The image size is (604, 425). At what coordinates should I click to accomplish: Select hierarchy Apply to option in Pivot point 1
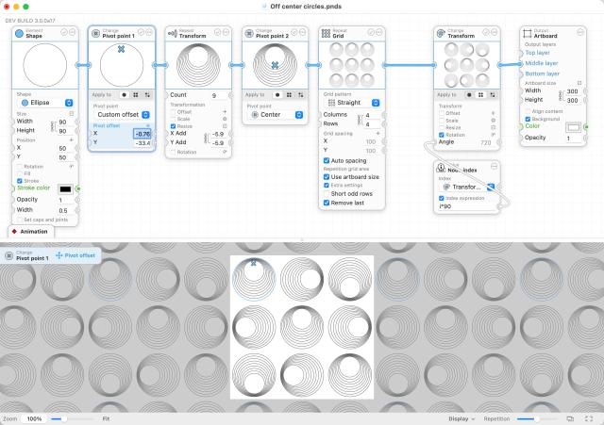tap(147, 94)
